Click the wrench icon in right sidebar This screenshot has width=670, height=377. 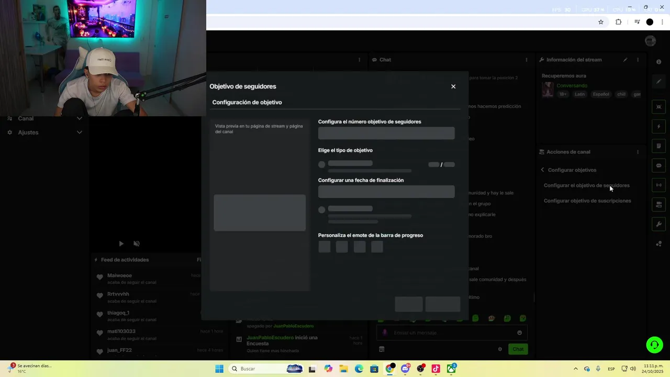658,224
